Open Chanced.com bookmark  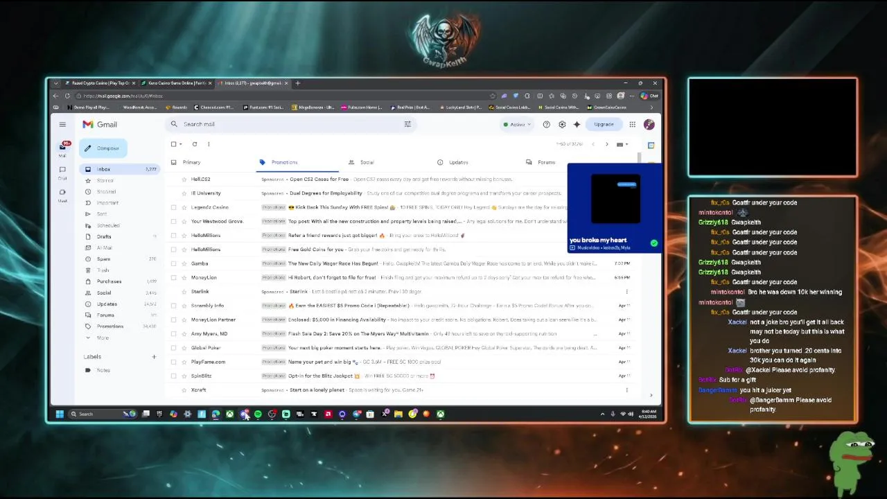point(213,107)
